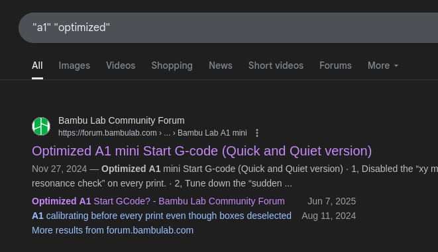Click the Nov 27, 2024 snippet text
The width and height of the screenshot is (438, 252).
[x=59, y=169]
